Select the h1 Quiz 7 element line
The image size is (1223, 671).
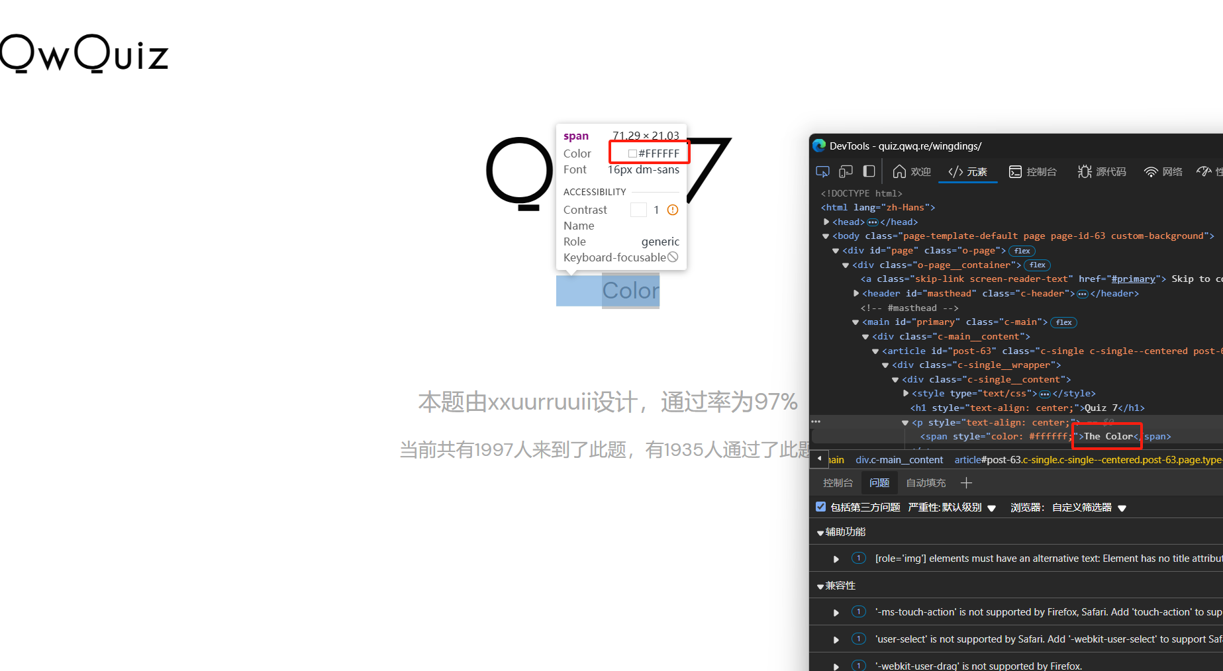click(1028, 408)
